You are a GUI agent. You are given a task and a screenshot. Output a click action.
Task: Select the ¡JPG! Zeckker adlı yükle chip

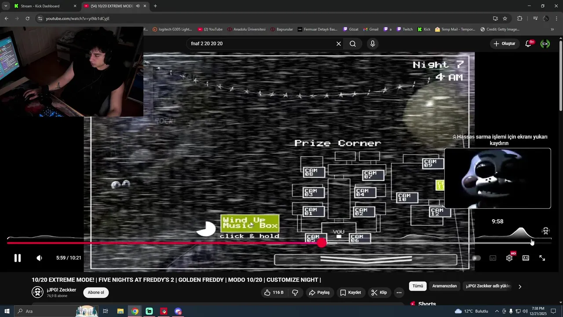pos(488,286)
